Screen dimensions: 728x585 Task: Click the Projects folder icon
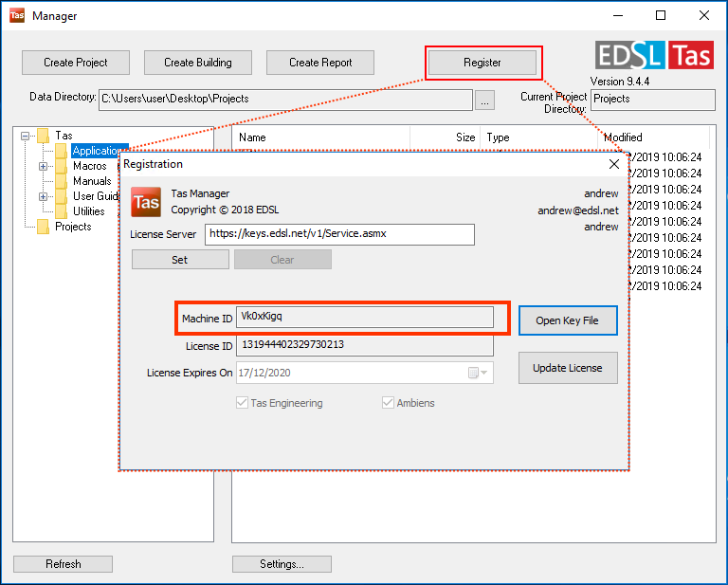(x=44, y=227)
